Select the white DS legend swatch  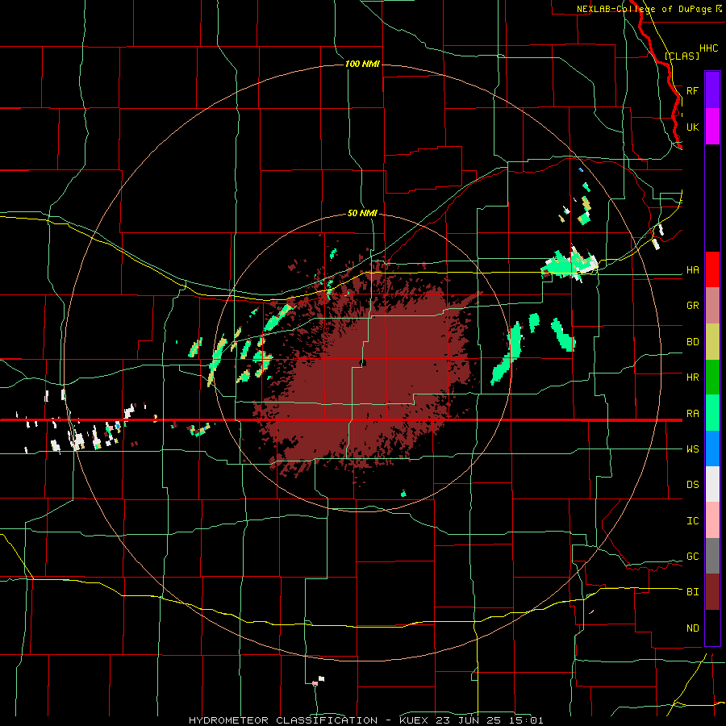[712, 484]
